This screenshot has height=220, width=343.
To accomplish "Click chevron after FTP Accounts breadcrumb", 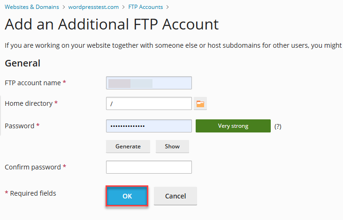I will pyautogui.click(x=168, y=7).
